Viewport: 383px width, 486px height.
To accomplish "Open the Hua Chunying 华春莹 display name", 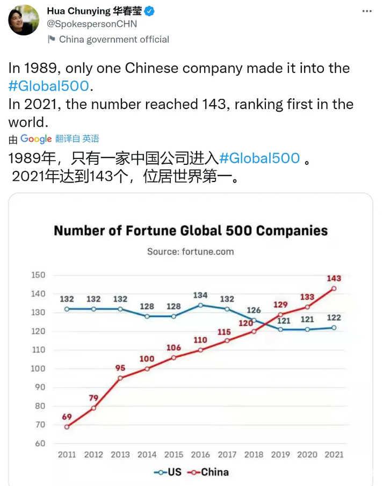I will tap(93, 11).
